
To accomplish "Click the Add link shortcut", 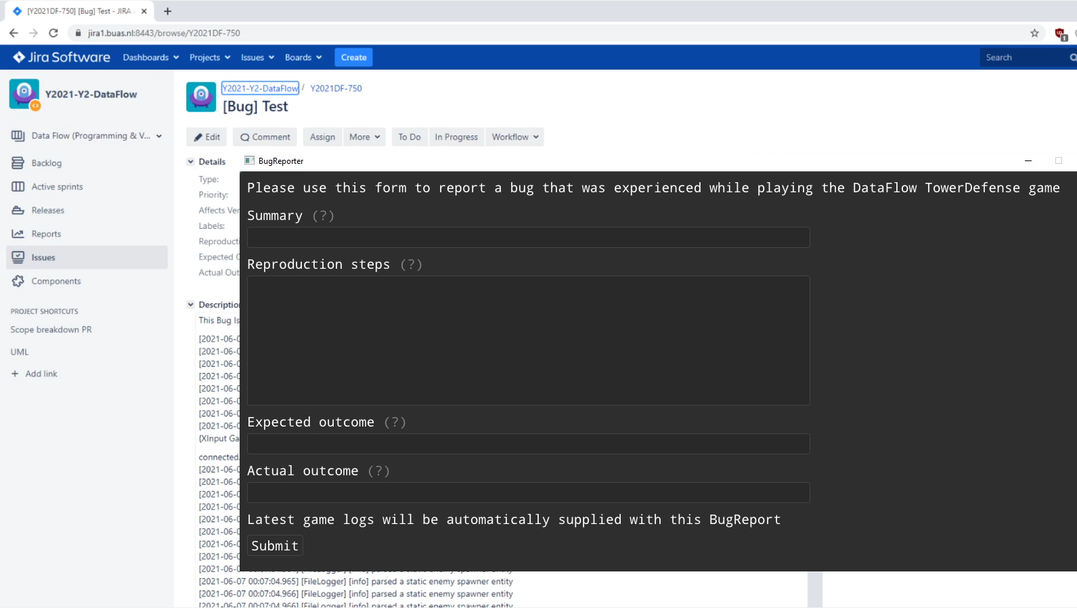I will coord(41,374).
